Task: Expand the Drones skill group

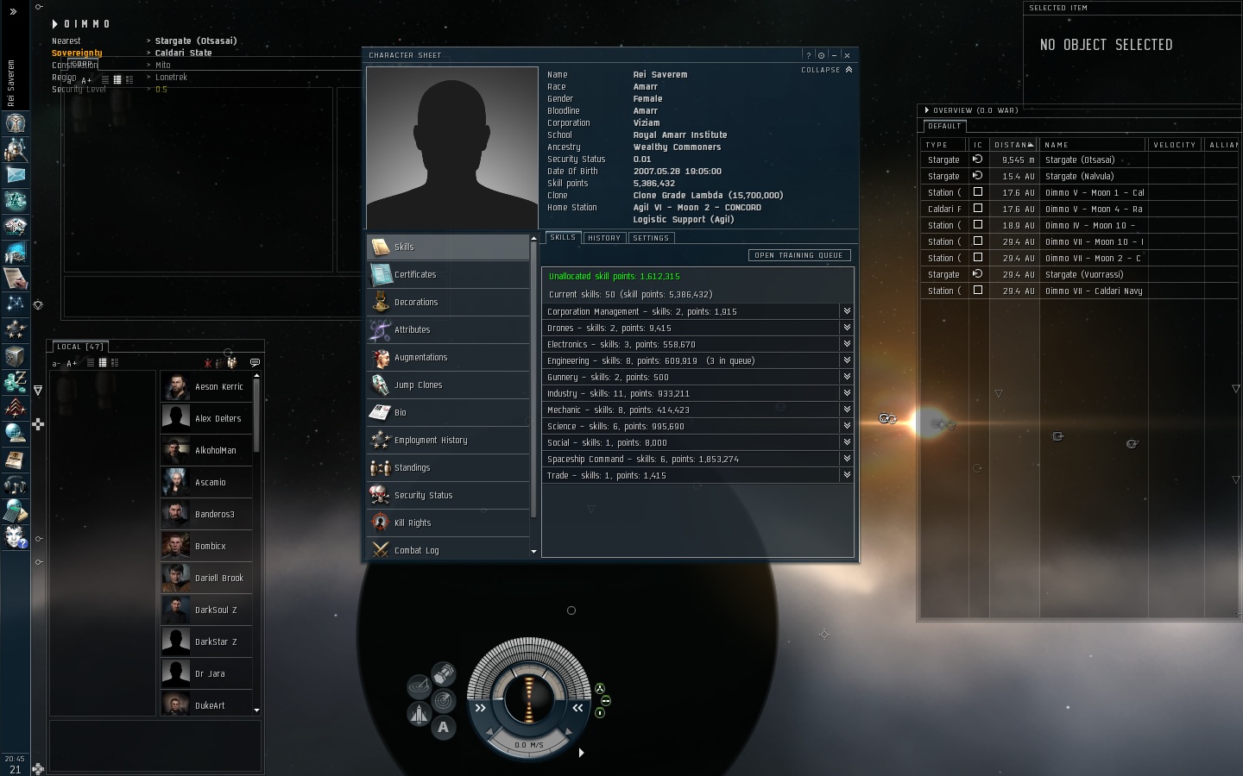Action: point(847,328)
